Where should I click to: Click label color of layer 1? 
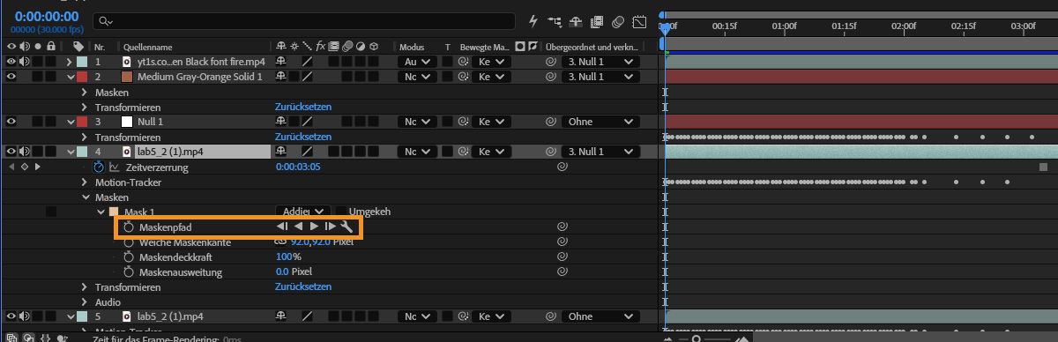(82, 62)
